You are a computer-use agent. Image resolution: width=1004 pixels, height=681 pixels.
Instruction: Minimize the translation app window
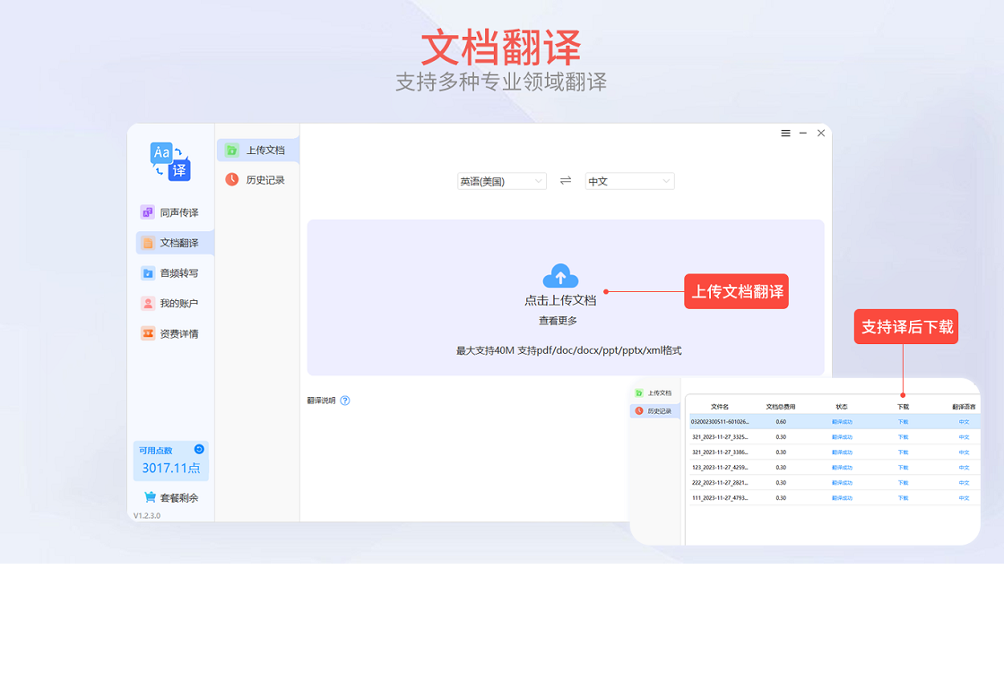(x=803, y=134)
